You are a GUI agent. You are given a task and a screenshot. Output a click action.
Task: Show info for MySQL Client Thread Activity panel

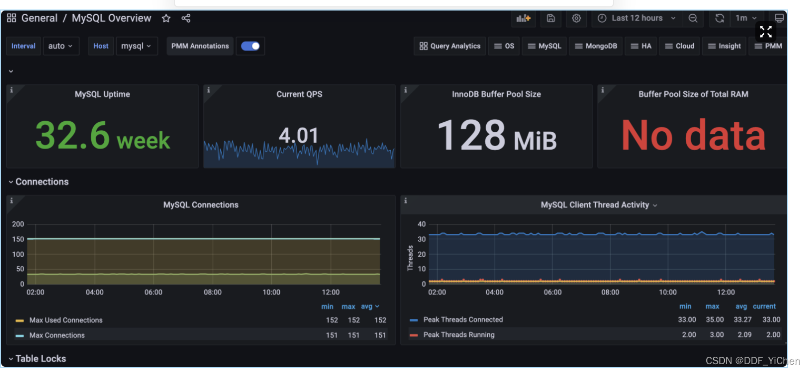(x=405, y=201)
